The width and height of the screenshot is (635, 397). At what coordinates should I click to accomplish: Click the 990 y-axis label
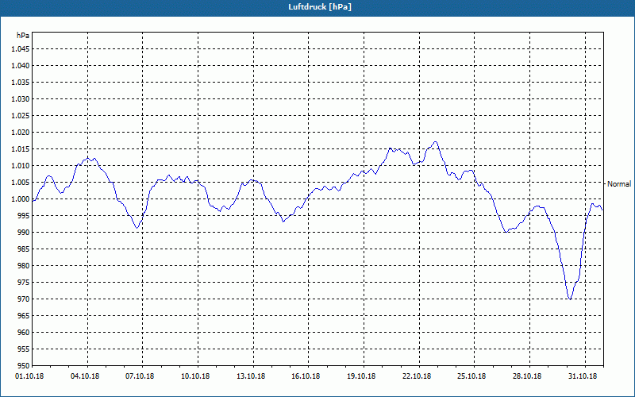point(25,233)
